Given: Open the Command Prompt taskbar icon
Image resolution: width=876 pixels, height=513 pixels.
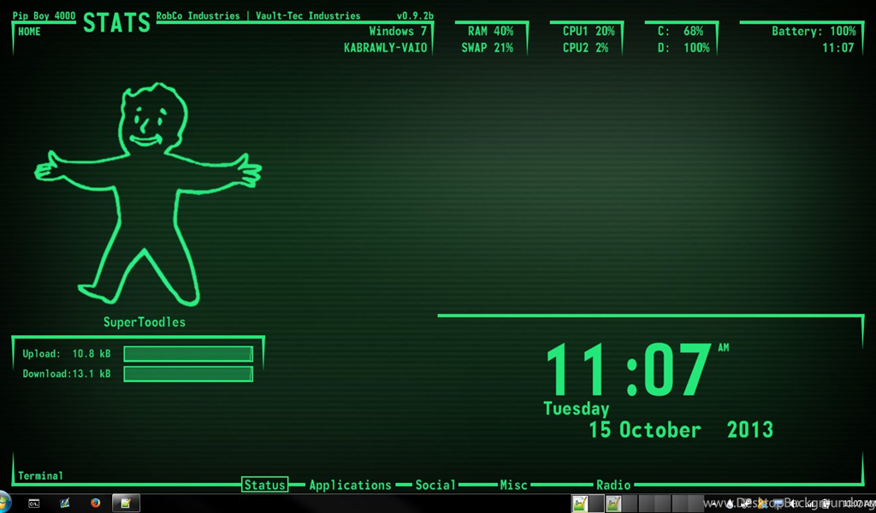Looking at the screenshot, I should pyautogui.click(x=33, y=504).
